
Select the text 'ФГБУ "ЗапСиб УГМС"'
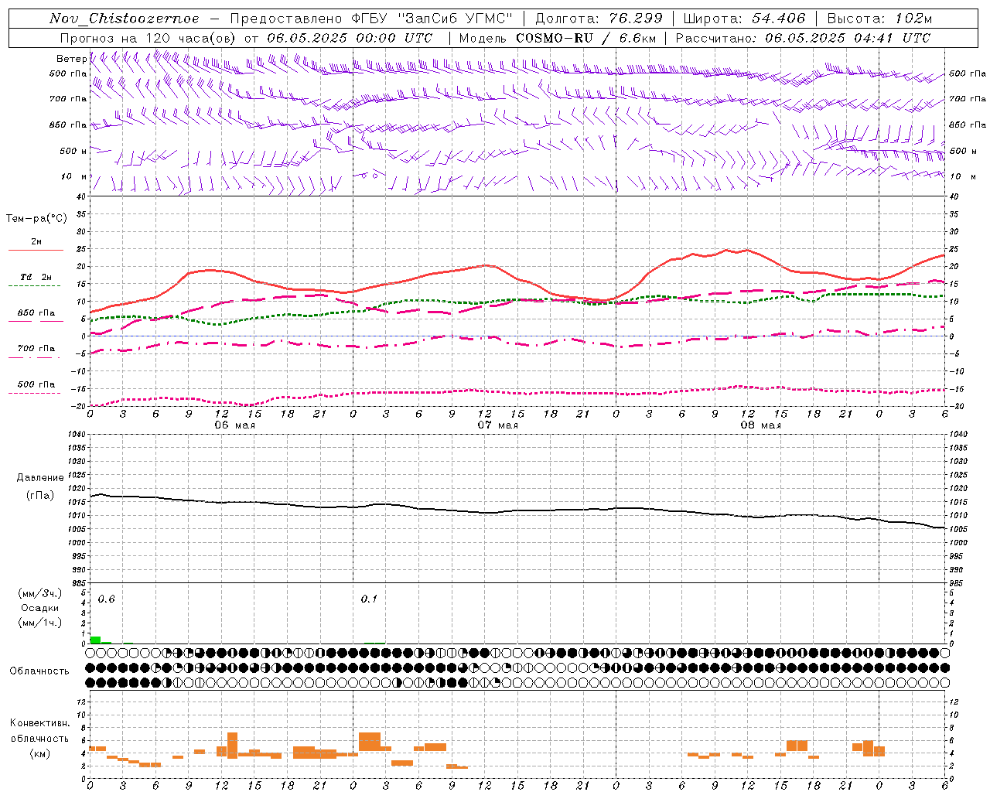tap(433, 19)
